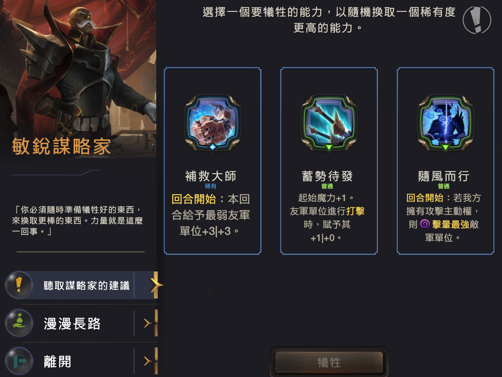Viewport: 502px width, 377px height.
Task: Click the yellow exclamation icon beside 聽取謀略家的建議
Action: (19, 285)
